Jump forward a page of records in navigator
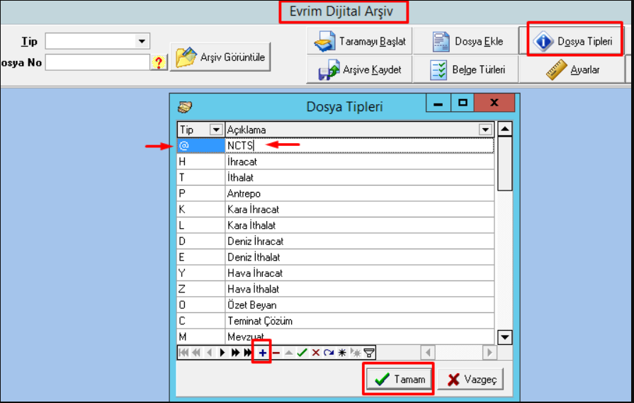The height and width of the screenshot is (403, 634). (235, 353)
